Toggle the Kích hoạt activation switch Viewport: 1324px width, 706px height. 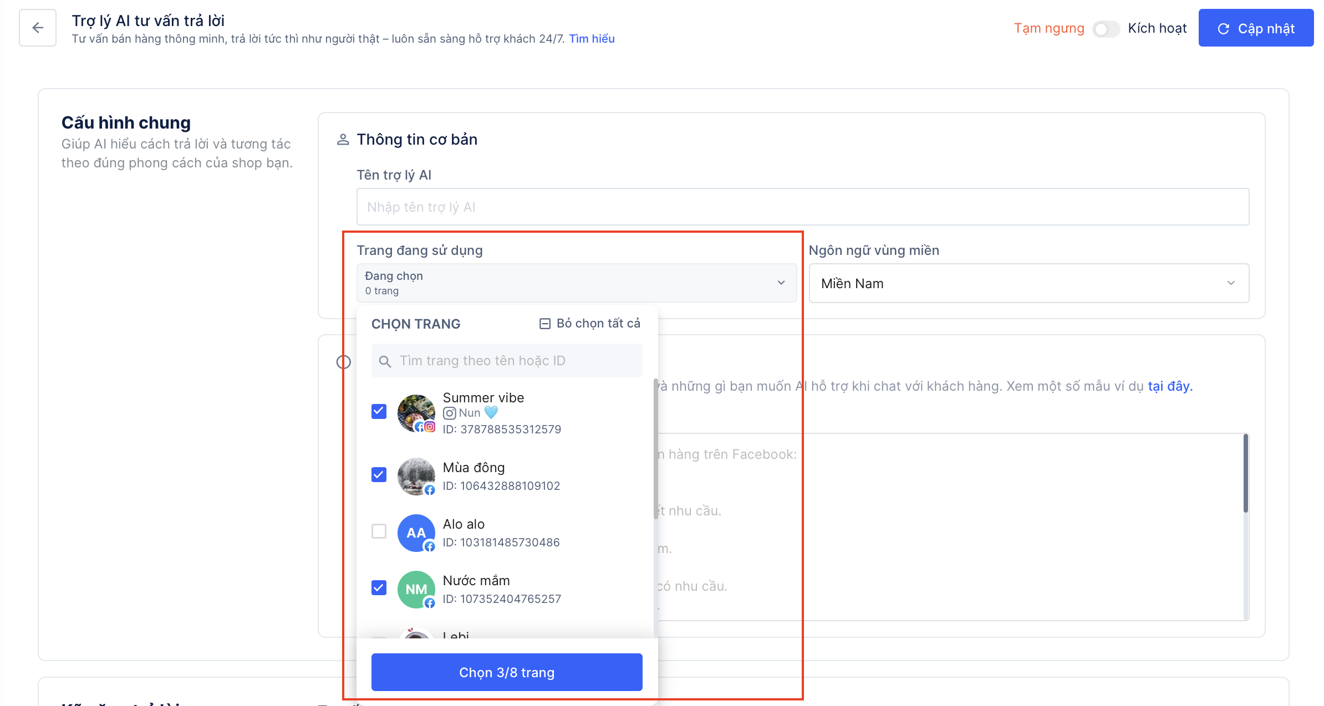click(1106, 29)
